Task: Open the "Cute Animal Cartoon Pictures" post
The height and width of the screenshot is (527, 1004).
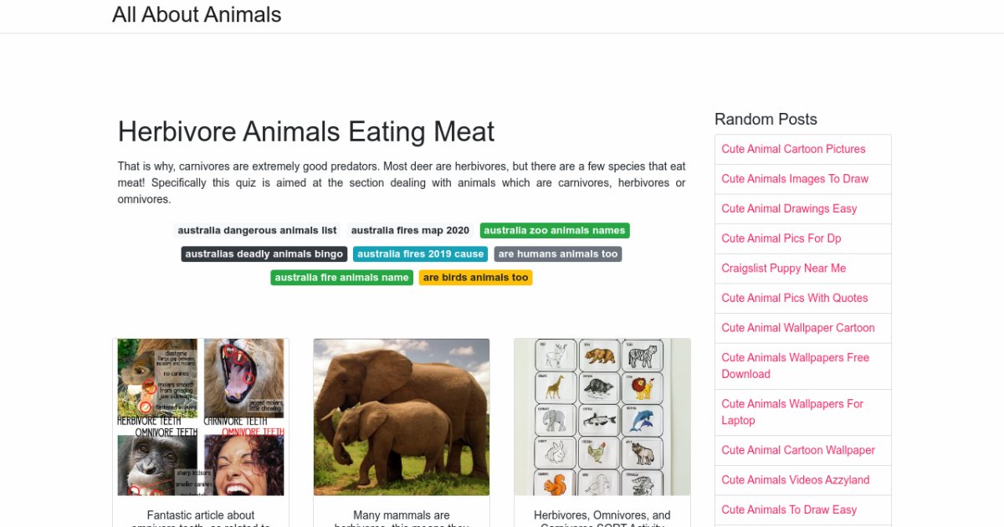Action: point(793,149)
